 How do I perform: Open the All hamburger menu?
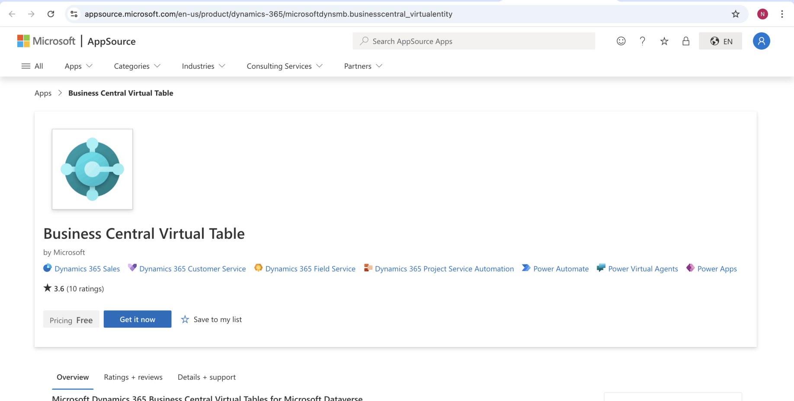tap(32, 66)
